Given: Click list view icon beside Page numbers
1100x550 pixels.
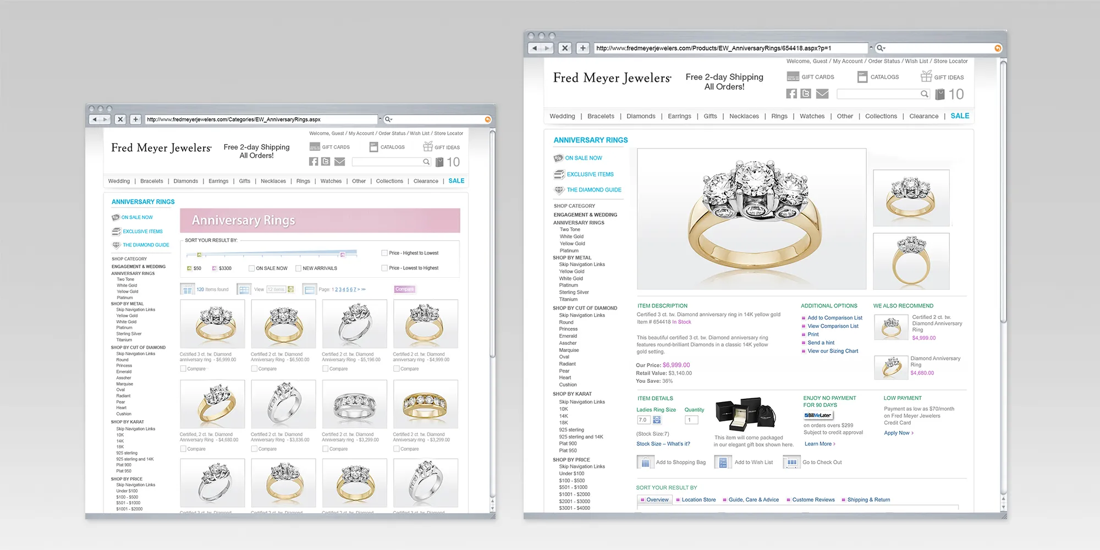Looking at the screenshot, I should [x=310, y=289].
